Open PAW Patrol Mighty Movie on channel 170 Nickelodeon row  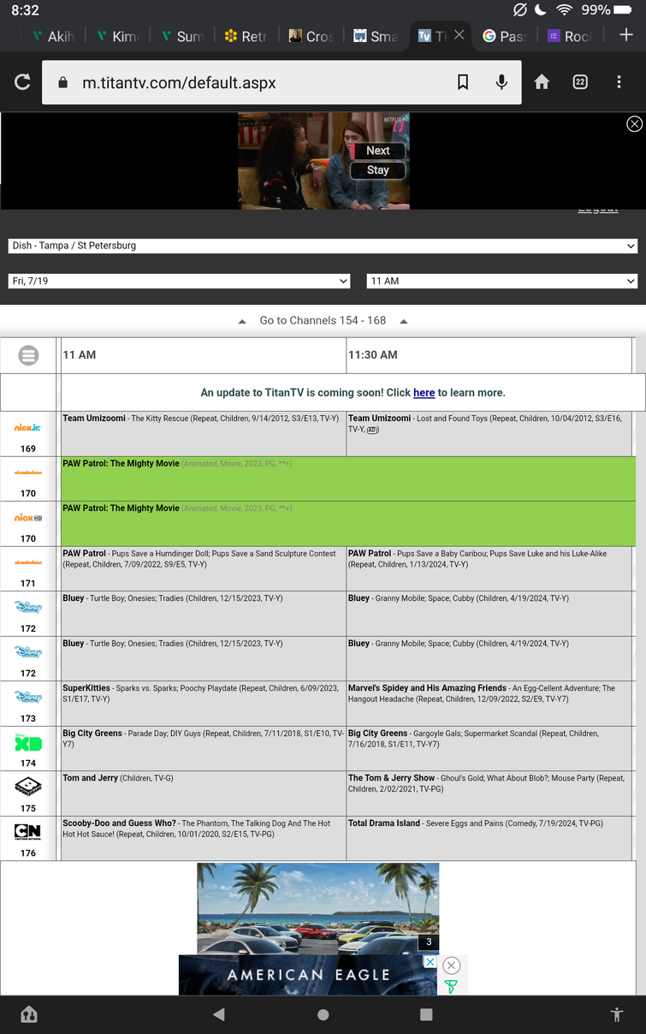point(348,478)
